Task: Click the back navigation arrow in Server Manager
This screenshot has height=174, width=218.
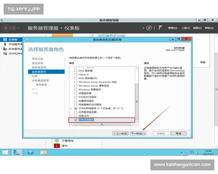Action: pos(6,28)
